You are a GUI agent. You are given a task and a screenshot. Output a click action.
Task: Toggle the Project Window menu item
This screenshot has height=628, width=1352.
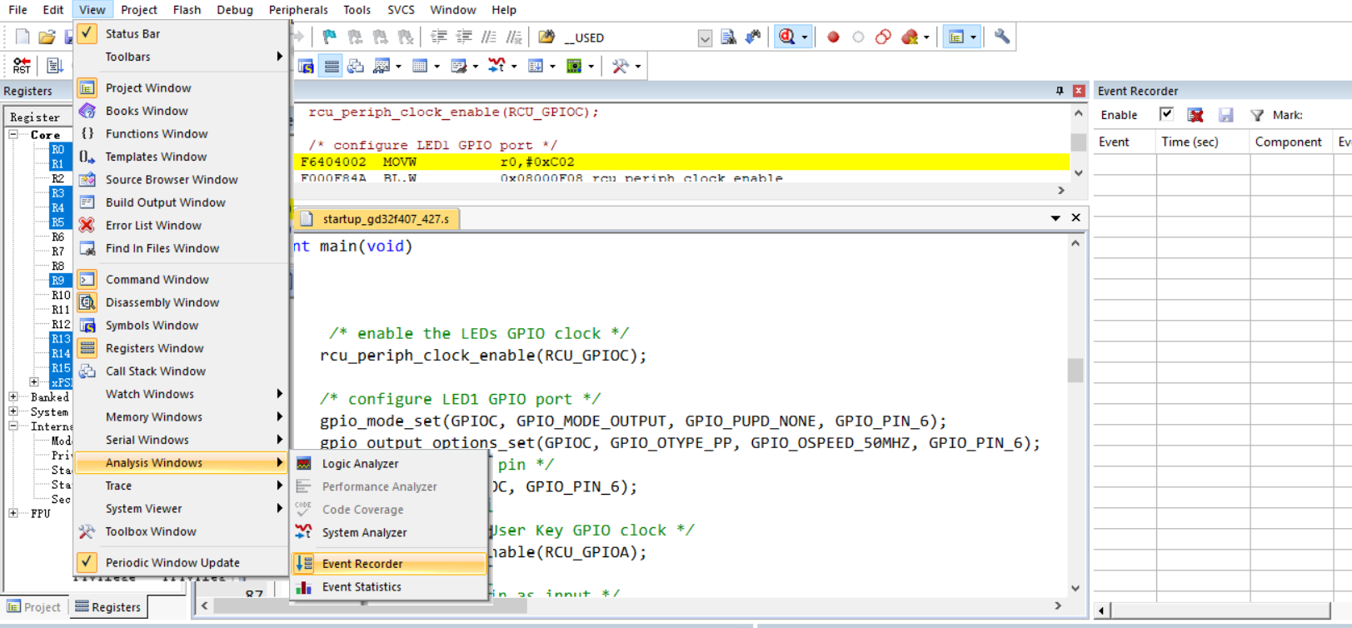[x=181, y=87]
